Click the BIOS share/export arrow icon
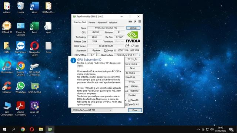The image size is (237, 133). tap(127, 46)
